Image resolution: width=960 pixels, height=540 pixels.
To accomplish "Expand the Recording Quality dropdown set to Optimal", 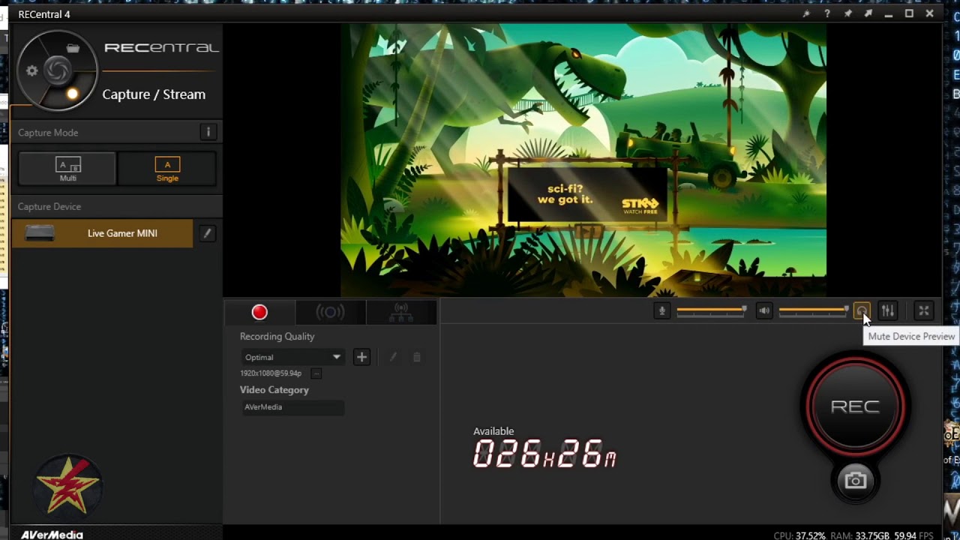I will click(292, 357).
